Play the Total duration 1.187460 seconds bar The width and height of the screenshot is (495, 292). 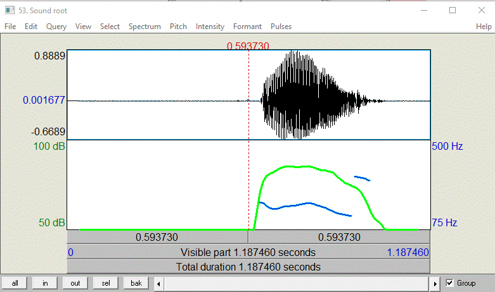pyautogui.click(x=248, y=267)
